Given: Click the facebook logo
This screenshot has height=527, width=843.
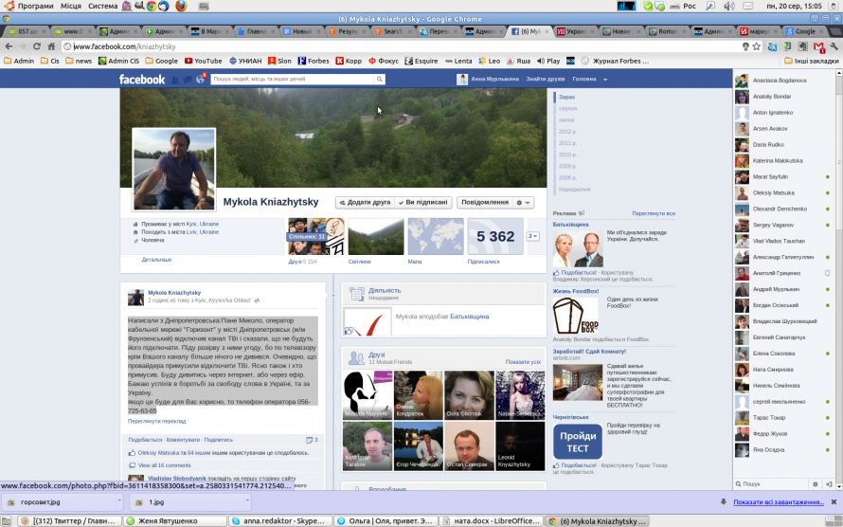Looking at the screenshot, I should point(142,80).
